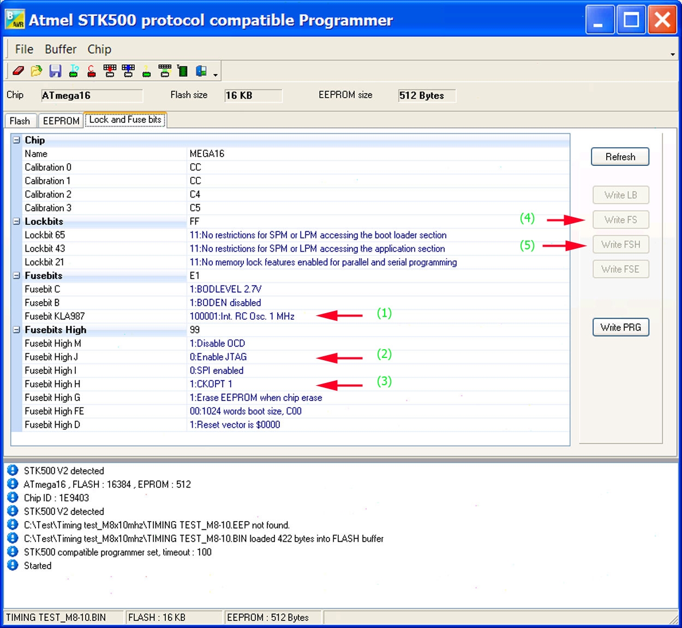Open the Buffer menu
Image resolution: width=682 pixels, height=628 pixels.
[x=61, y=49]
